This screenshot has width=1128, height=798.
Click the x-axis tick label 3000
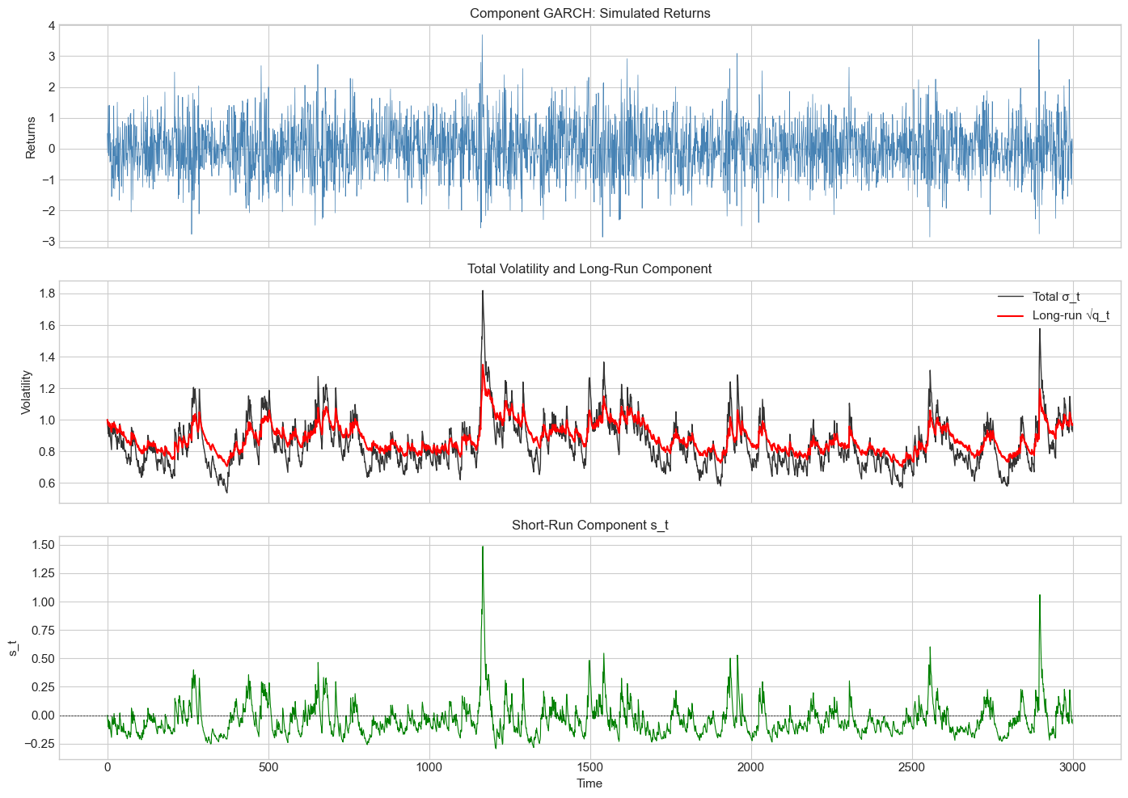click(x=1072, y=767)
